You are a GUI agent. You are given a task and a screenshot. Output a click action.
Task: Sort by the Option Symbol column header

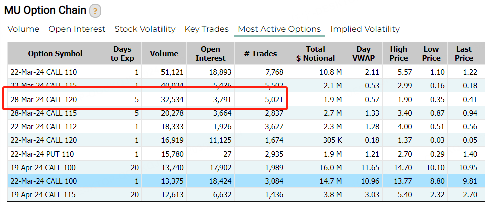click(55, 54)
